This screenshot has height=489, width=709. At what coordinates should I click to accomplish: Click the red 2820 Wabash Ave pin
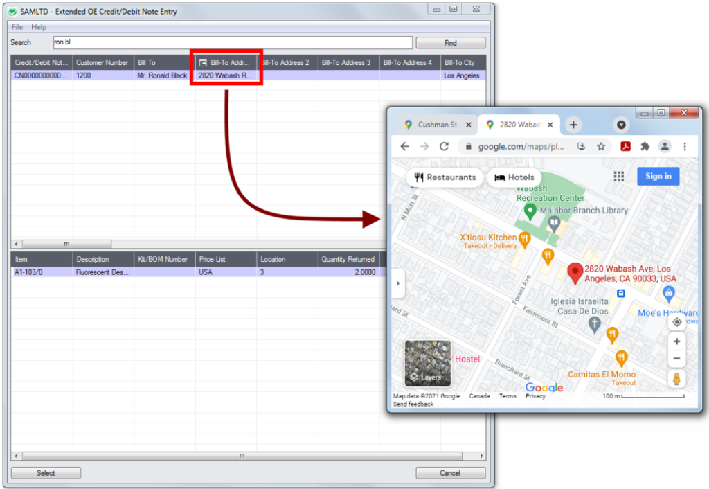coord(575,273)
